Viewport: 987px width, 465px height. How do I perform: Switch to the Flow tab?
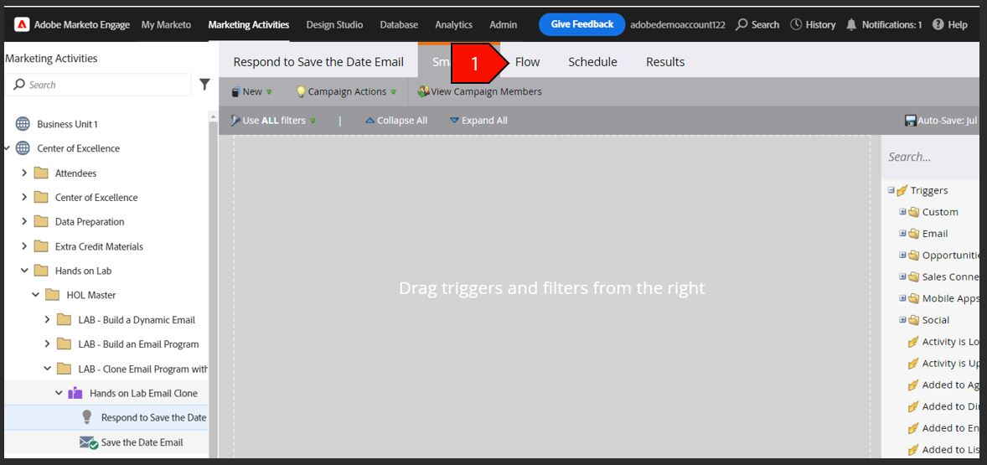(x=528, y=62)
